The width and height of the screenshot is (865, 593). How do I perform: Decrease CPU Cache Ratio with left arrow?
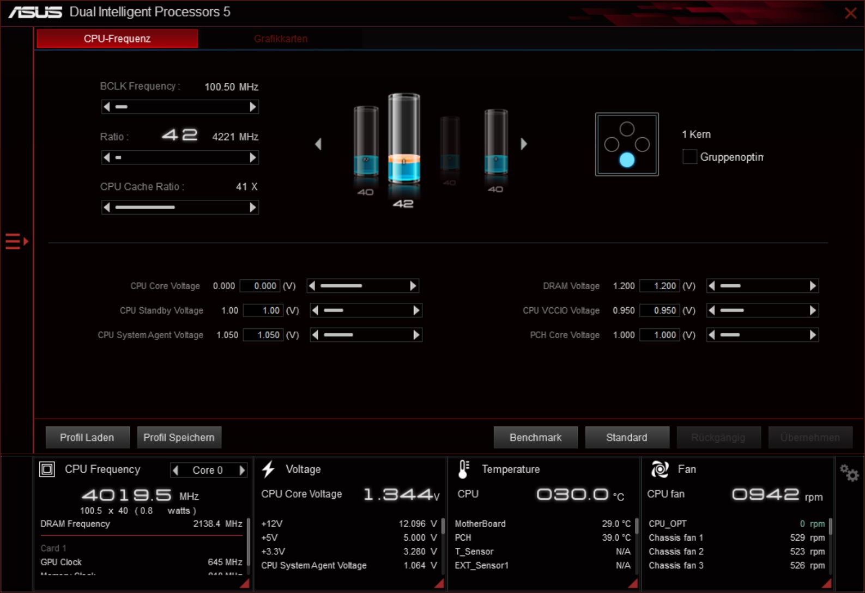click(107, 207)
